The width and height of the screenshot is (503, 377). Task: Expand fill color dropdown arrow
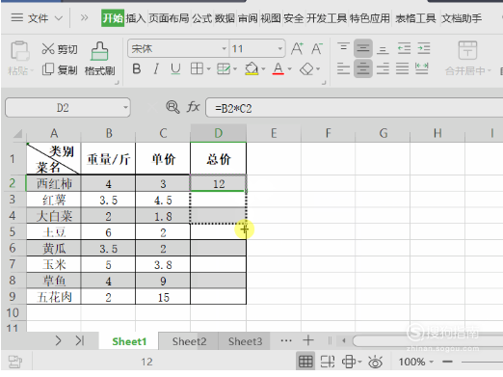point(263,68)
